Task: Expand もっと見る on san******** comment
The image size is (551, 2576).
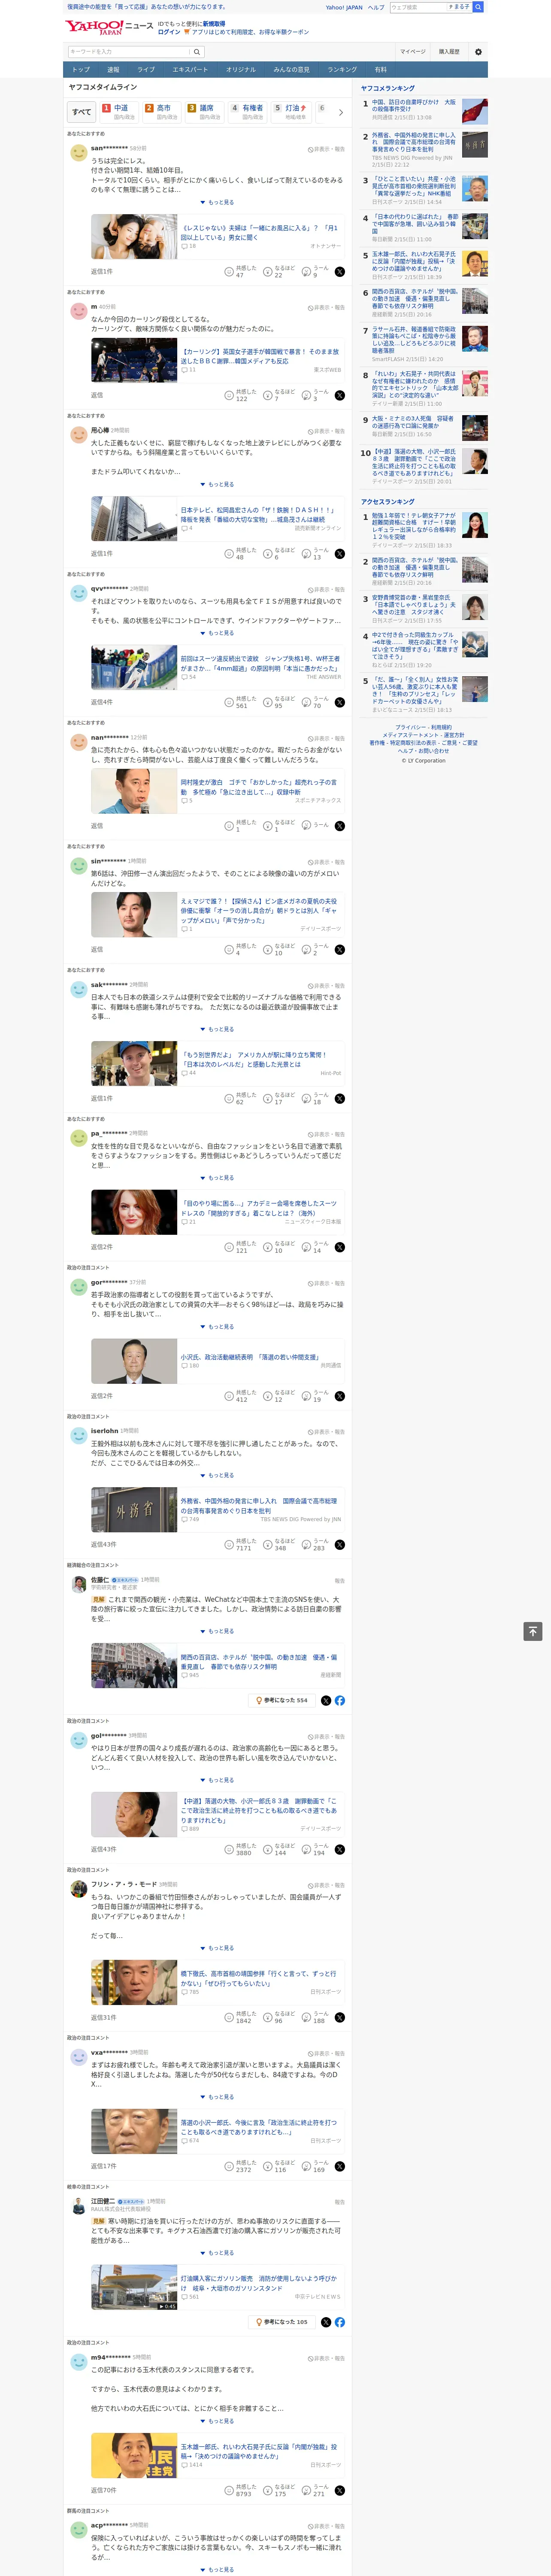Action: click(x=218, y=202)
